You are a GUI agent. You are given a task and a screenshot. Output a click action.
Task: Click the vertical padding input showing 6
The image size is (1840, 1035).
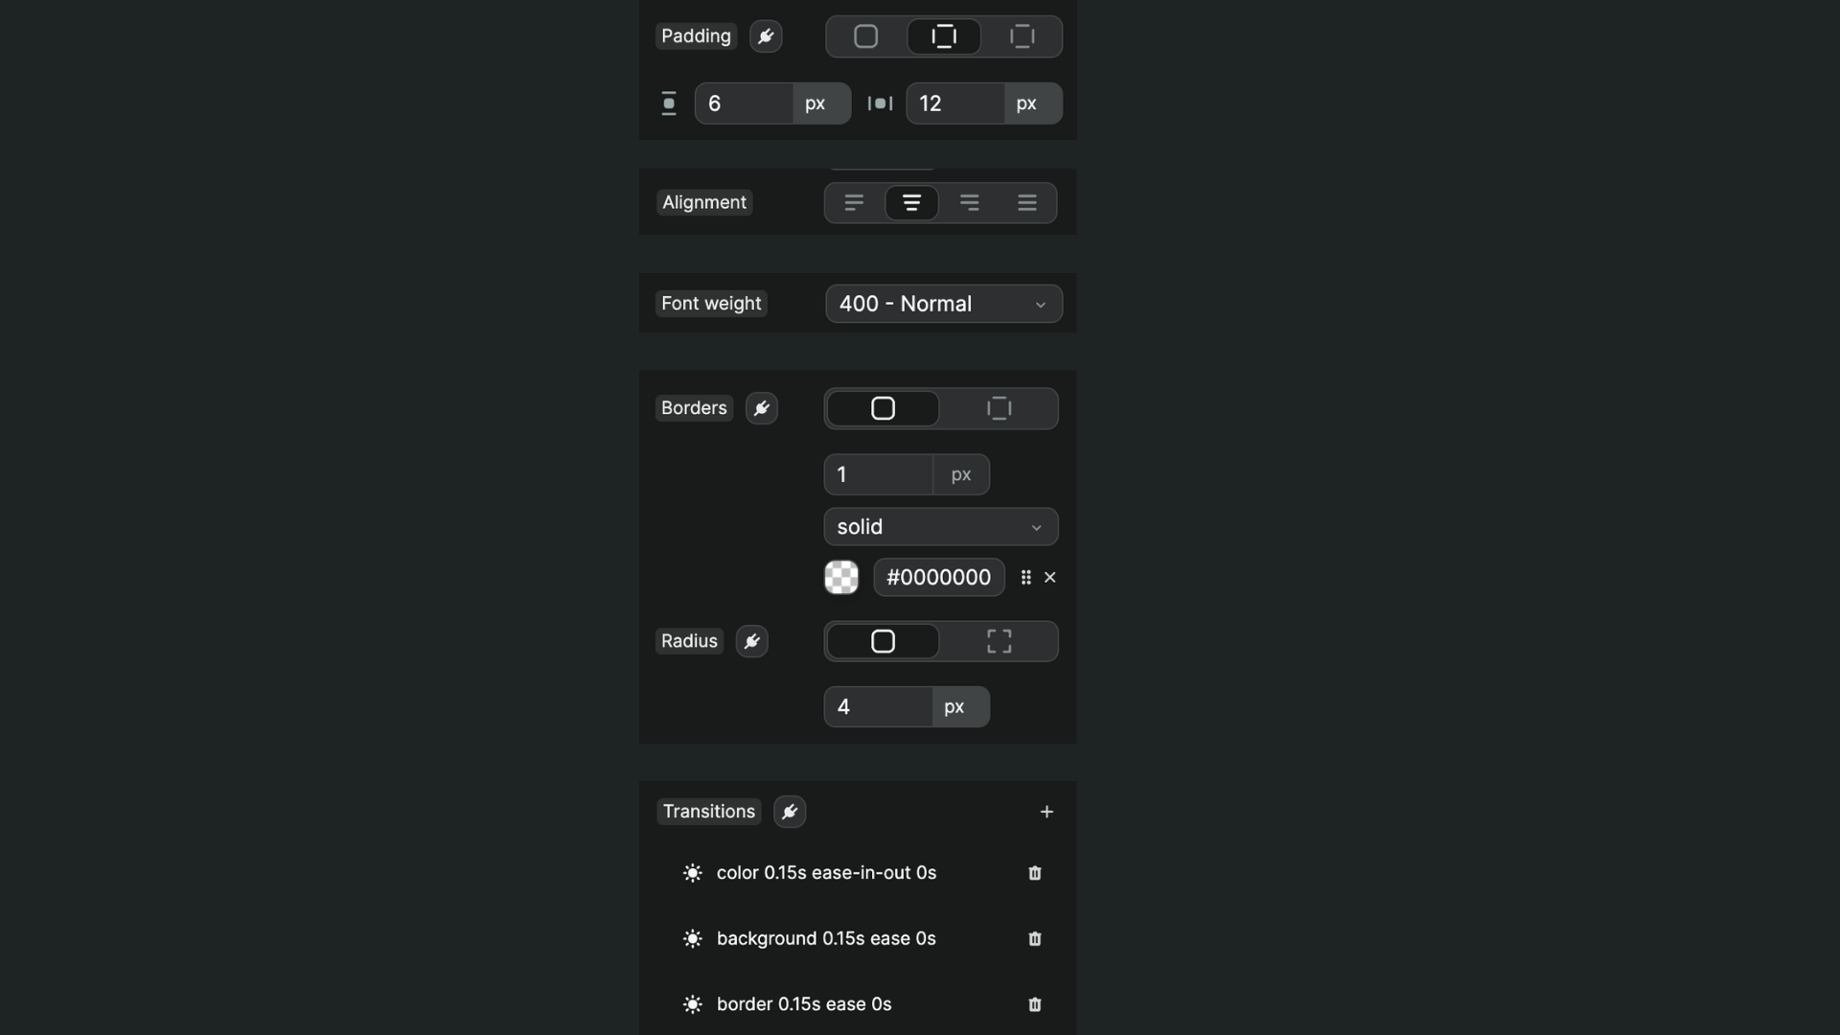(x=746, y=103)
